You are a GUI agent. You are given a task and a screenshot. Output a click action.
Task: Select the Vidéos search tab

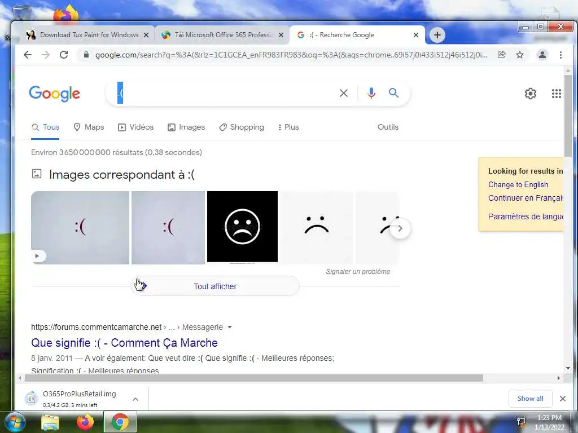coord(135,127)
